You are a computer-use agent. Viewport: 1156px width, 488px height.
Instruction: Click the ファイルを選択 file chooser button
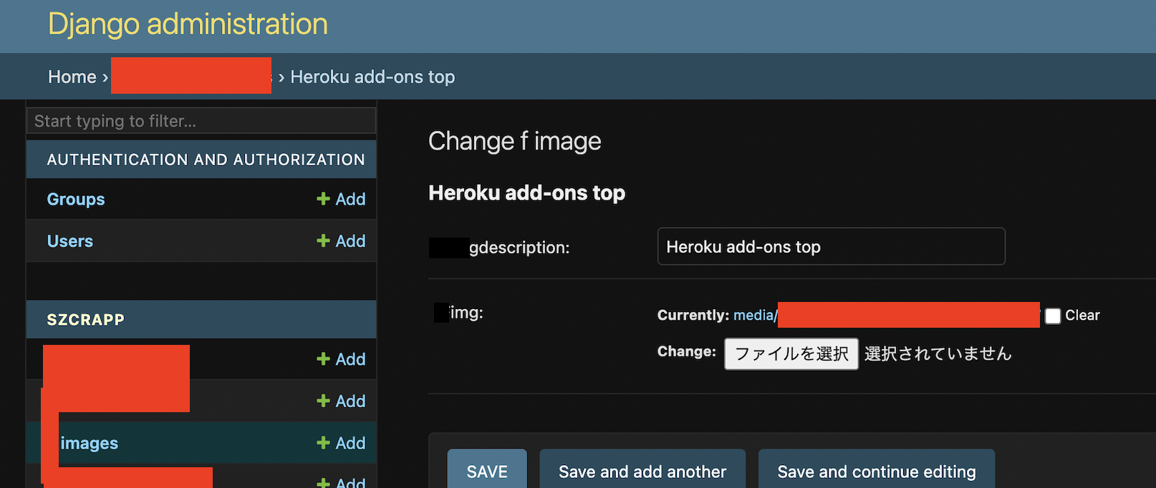click(791, 354)
